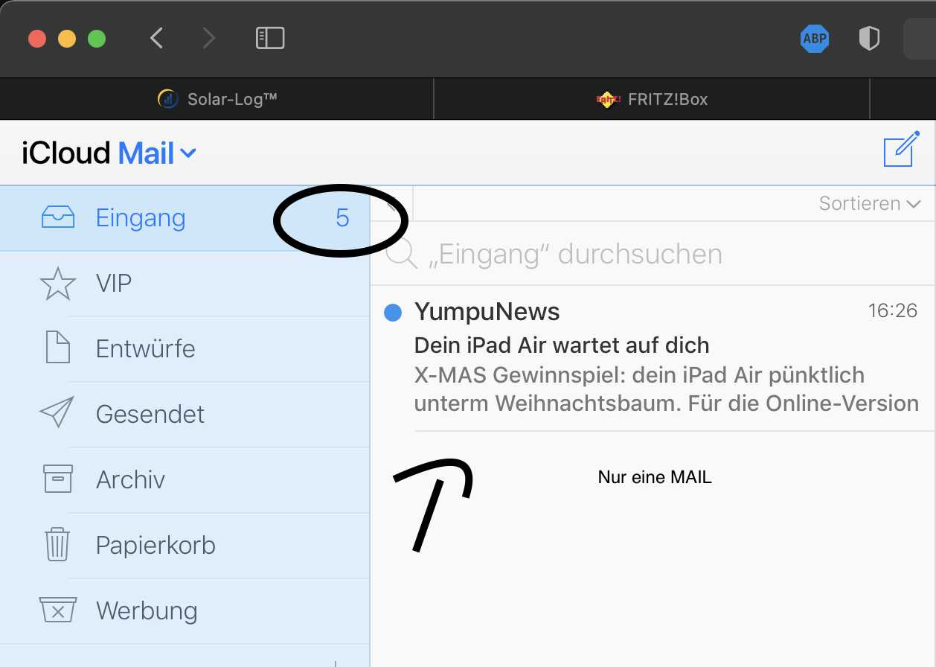This screenshot has height=667, width=936.
Task: Click subject 'Dein iPad Air wartet auf dich'
Action: coord(562,345)
